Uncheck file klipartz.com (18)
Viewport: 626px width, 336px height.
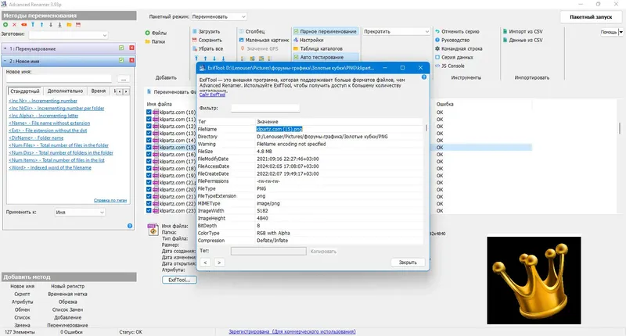(x=149, y=168)
